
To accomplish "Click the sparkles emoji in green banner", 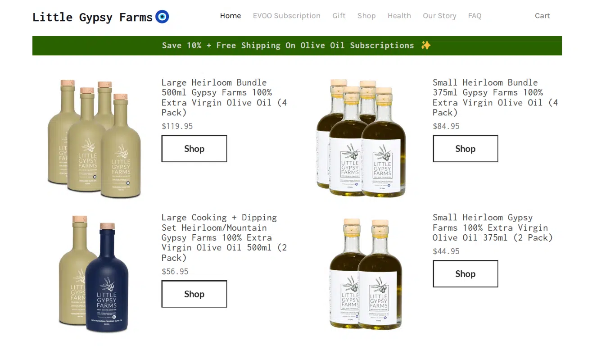I will point(425,46).
